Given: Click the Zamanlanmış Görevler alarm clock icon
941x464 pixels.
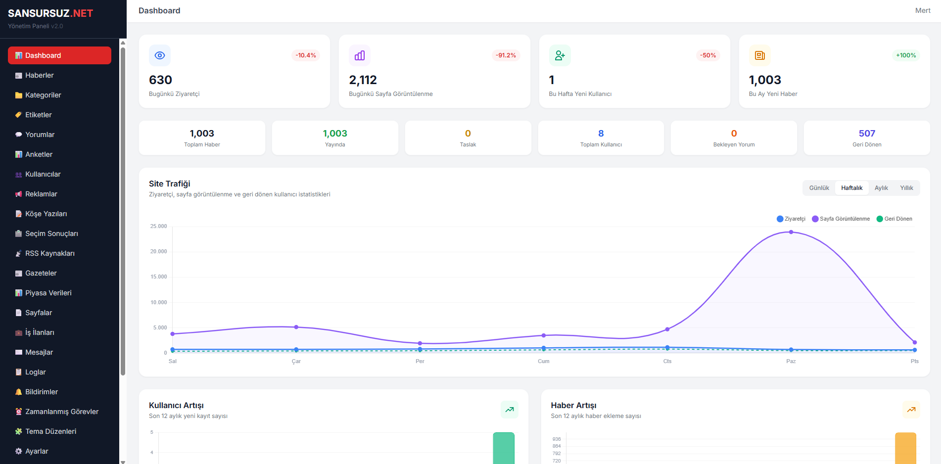Looking at the screenshot, I should tap(19, 412).
